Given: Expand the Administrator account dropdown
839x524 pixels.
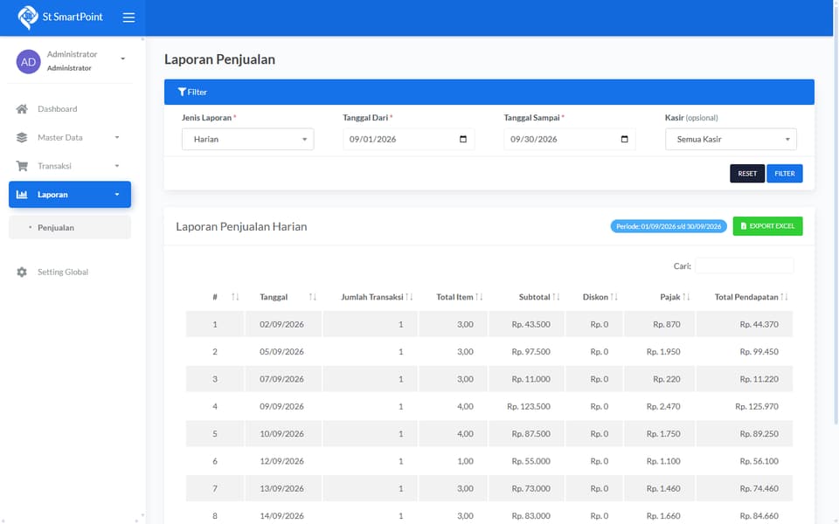Looking at the screenshot, I should click(x=123, y=59).
